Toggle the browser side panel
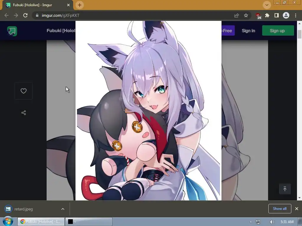 pos(277,15)
